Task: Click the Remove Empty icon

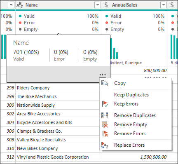Action: pos(105,124)
